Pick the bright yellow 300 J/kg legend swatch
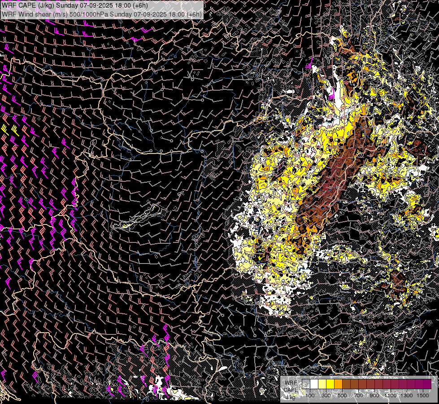 pyautogui.click(x=330, y=384)
